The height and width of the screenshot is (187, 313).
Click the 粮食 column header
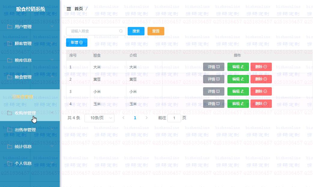[97, 55]
